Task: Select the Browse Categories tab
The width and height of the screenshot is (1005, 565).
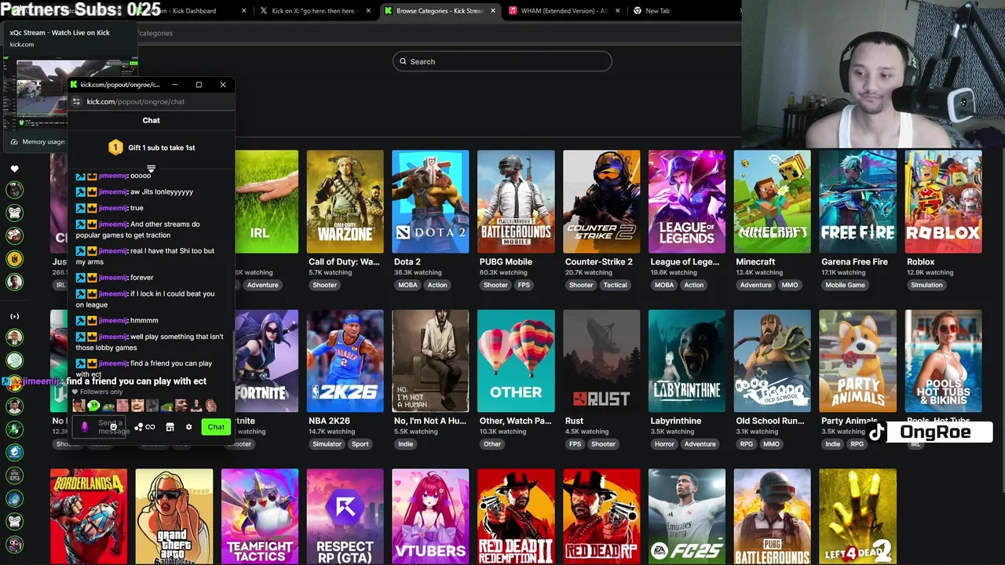Action: point(440,11)
